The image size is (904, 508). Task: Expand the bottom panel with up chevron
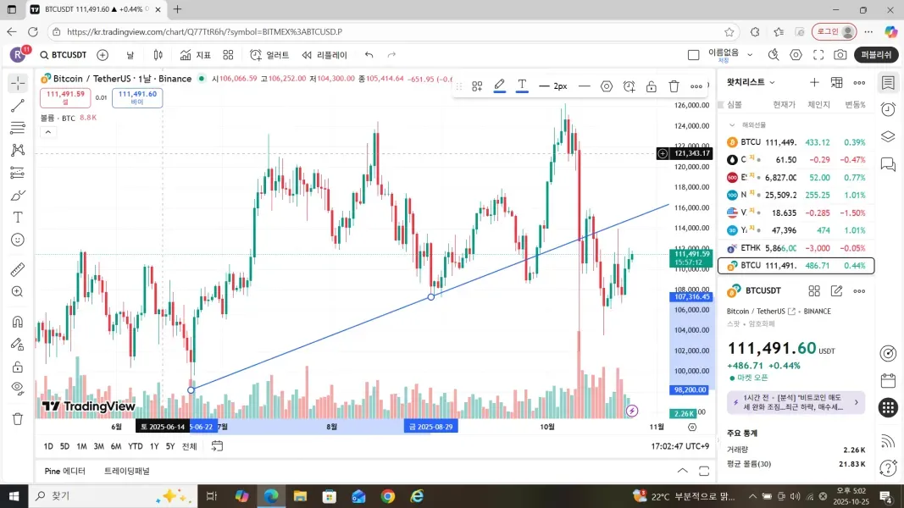[682, 471]
